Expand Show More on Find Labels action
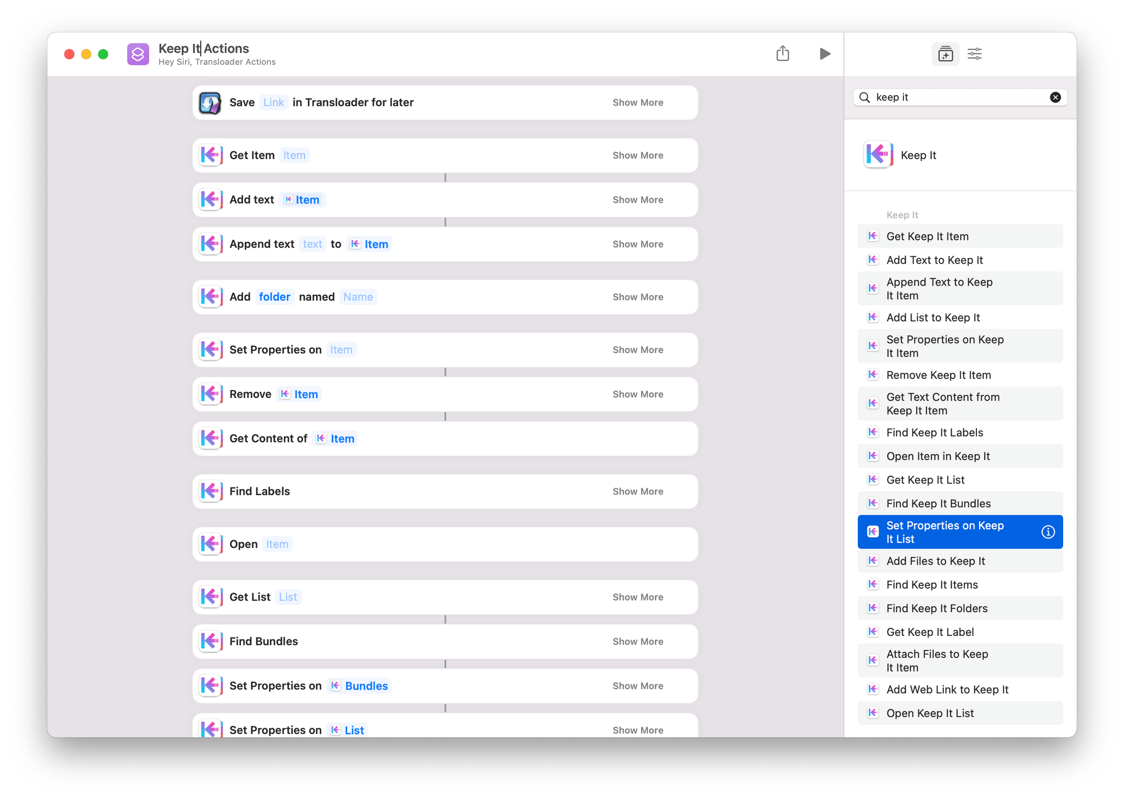Screen dimensions: 1124x800 [x=638, y=491]
